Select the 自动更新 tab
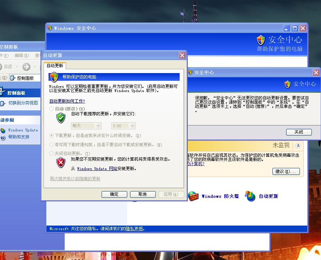 click(x=55, y=66)
